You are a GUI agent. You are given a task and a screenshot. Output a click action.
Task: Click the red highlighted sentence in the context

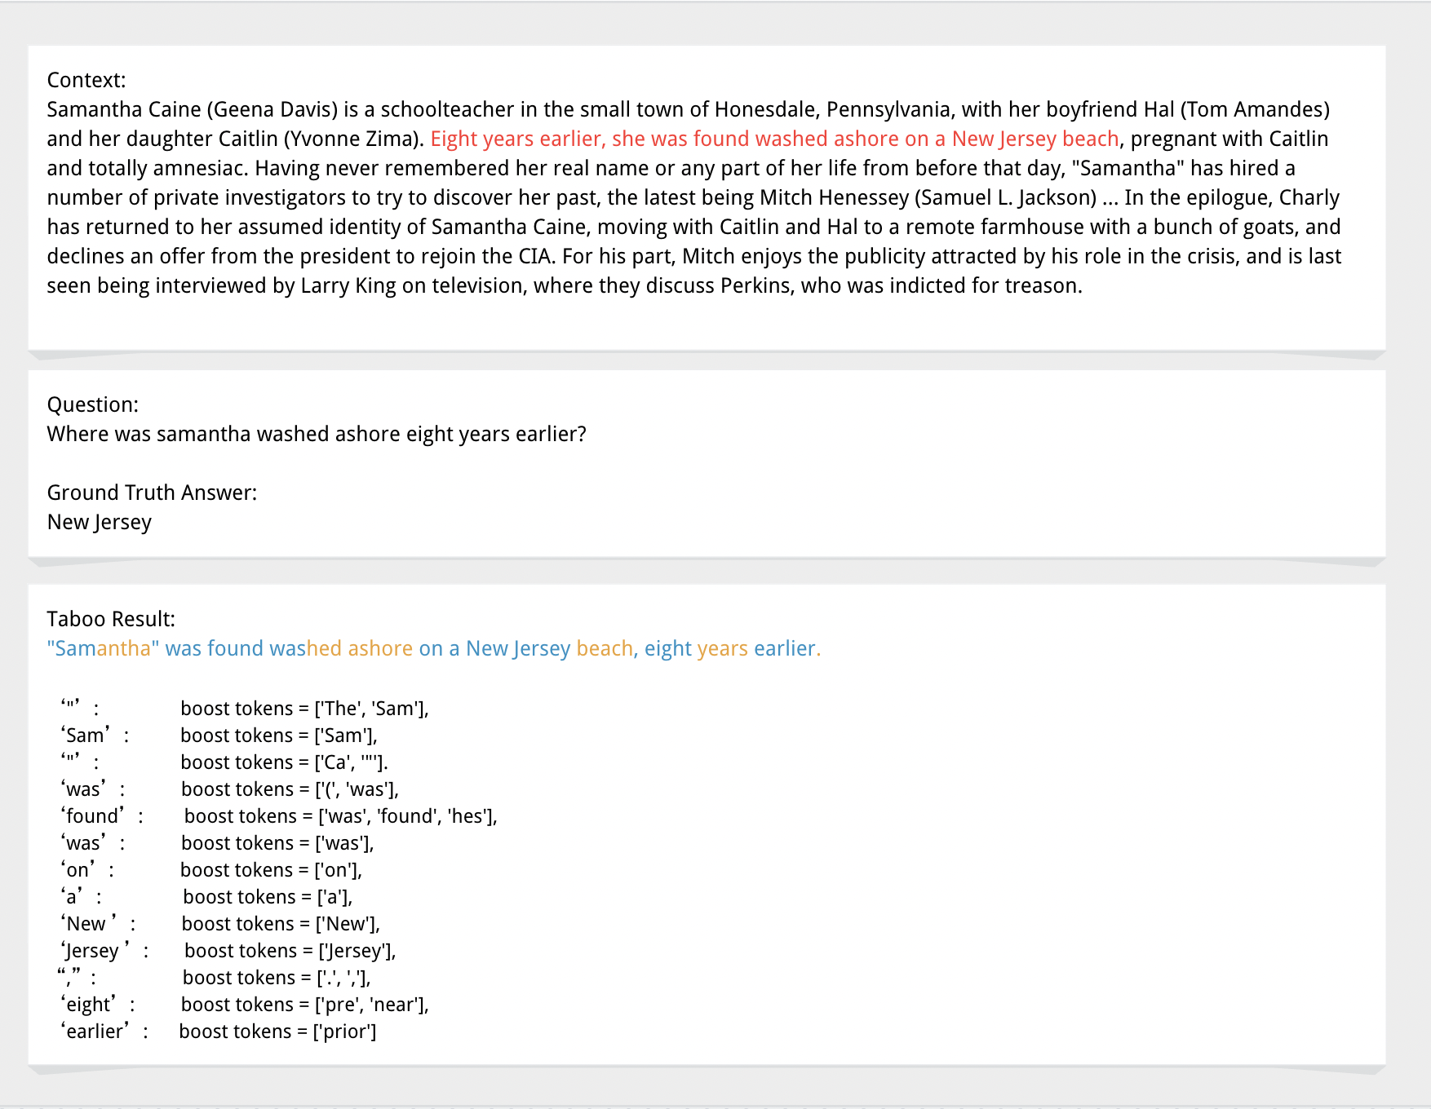(773, 139)
